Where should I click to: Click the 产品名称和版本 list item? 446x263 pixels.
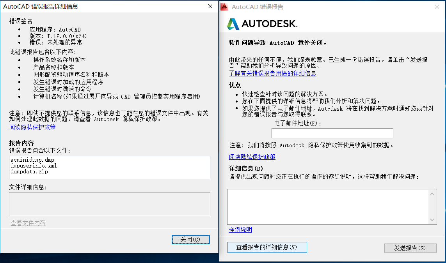53,67
